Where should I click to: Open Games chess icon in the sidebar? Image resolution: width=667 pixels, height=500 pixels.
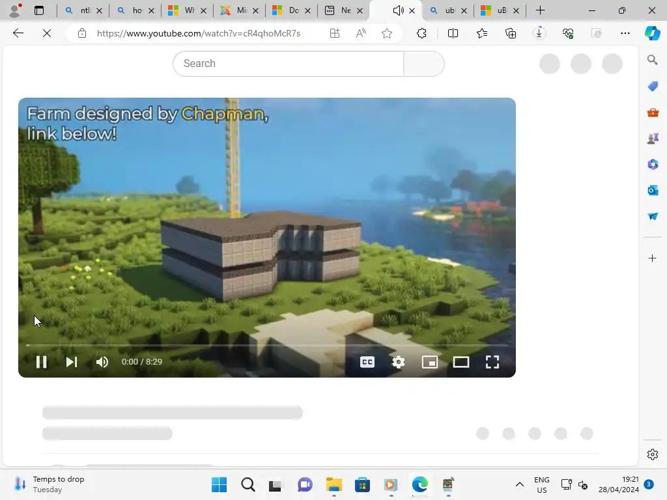pos(653,138)
